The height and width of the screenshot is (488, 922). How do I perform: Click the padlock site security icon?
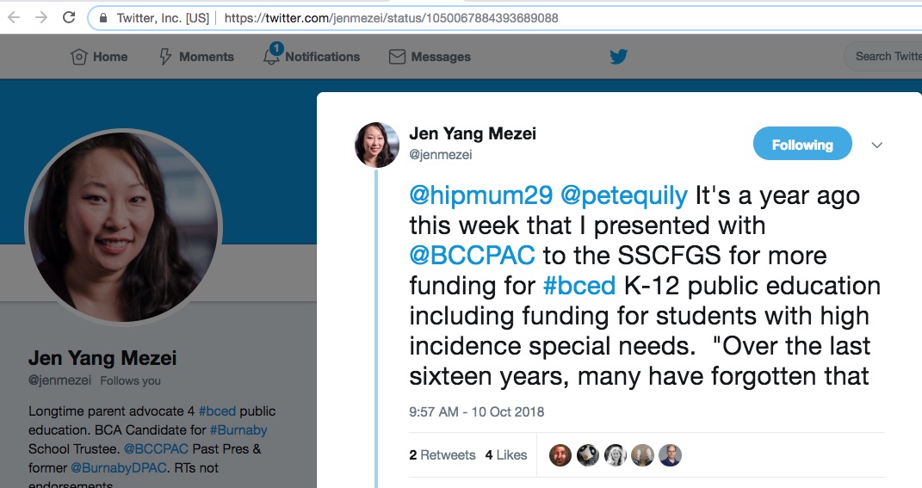[103, 18]
